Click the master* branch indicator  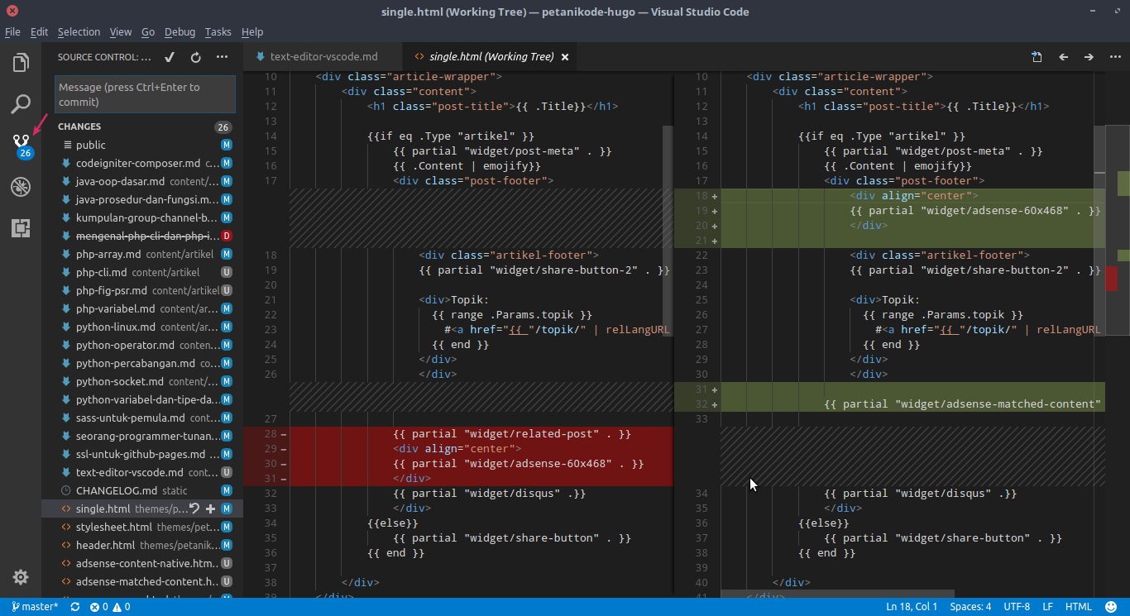pyautogui.click(x=35, y=605)
